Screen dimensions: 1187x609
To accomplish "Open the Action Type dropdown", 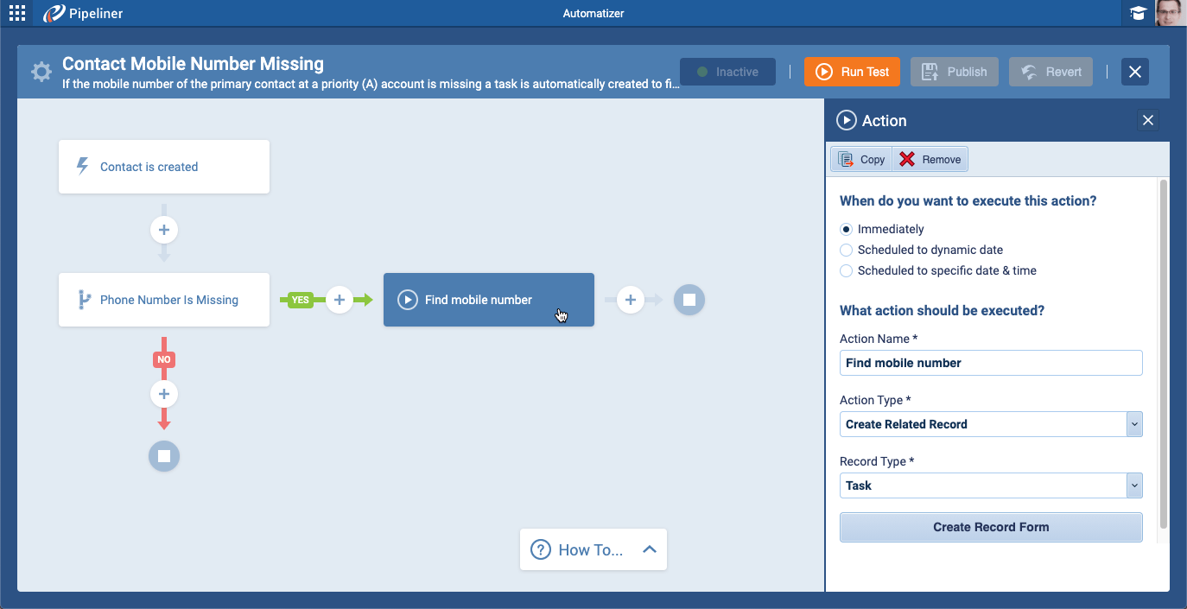I will [1134, 424].
